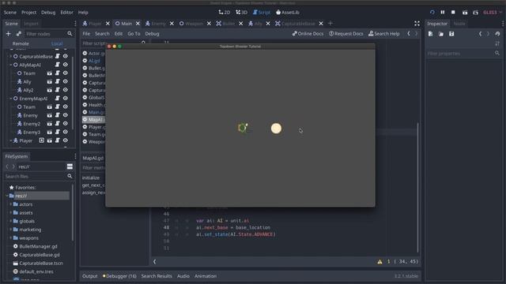Collapse the Player tree node
Viewport: 506px width, 284px height.
(10, 140)
